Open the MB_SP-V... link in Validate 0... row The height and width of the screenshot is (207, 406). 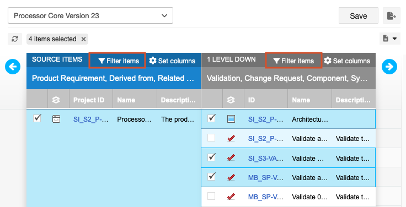pyautogui.click(x=265, y=197)
